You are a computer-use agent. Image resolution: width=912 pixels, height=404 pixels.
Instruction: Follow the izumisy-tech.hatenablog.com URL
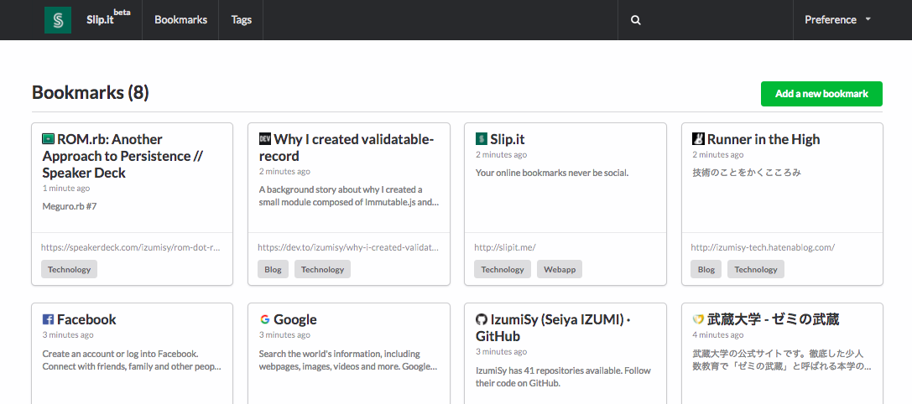(763, 247)
